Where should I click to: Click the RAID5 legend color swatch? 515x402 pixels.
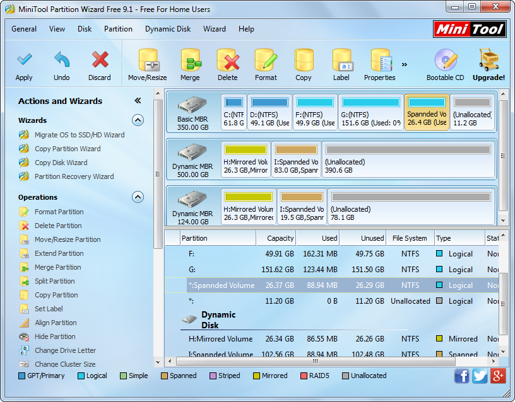point(304,376)
